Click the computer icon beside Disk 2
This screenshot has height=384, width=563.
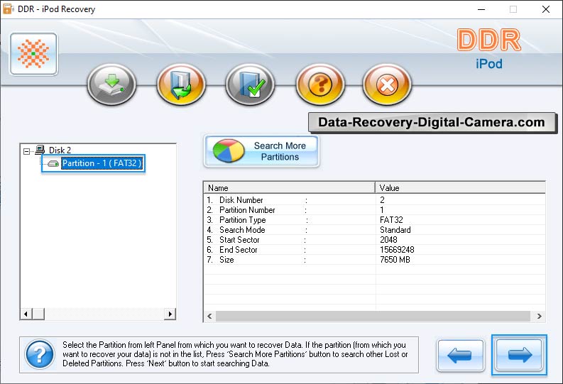(x=40, y=149)
